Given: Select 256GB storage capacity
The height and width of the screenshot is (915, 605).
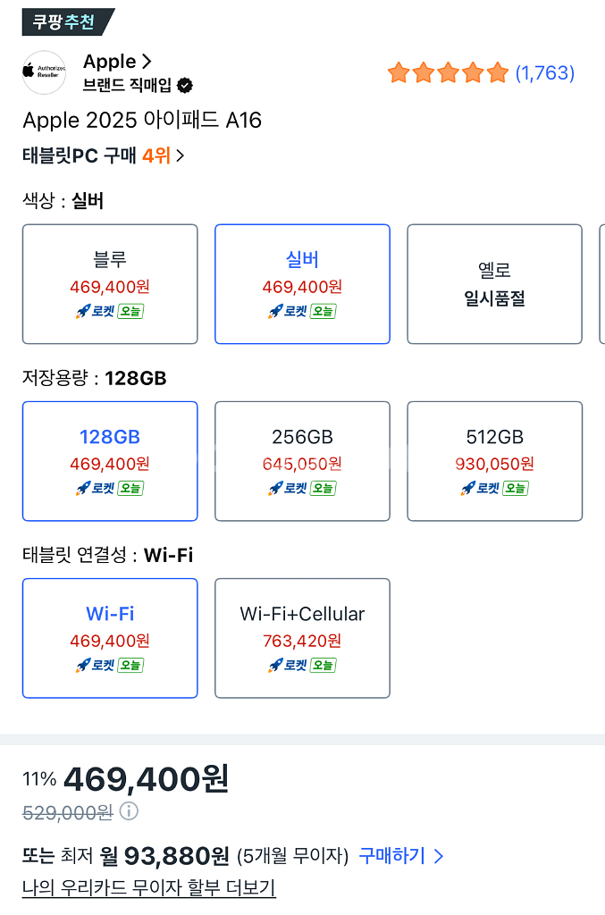Looking at the screenshot, I should pos(302,460).
